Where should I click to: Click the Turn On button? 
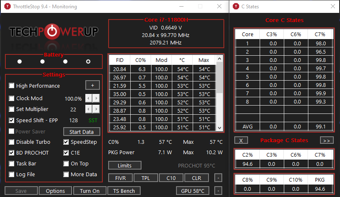(90, 191)
